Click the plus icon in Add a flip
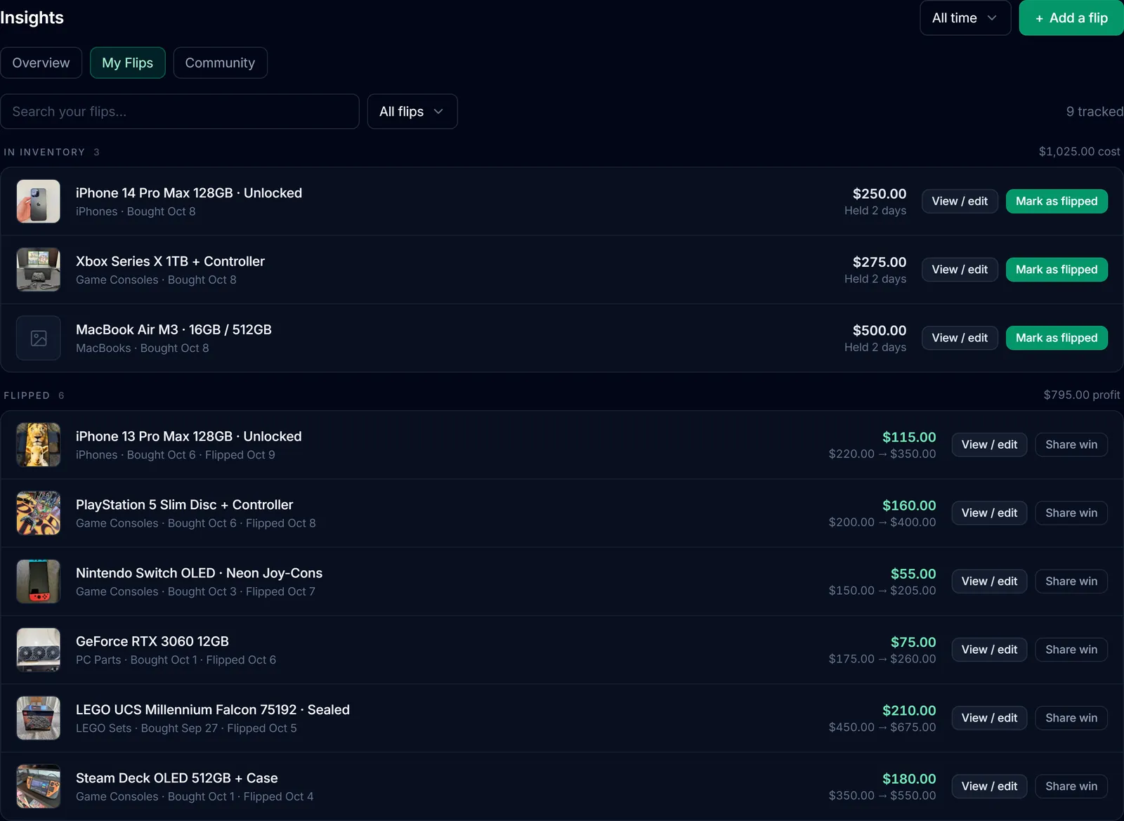This screenshot has height=821, width=1124. tap(1039, 18)
